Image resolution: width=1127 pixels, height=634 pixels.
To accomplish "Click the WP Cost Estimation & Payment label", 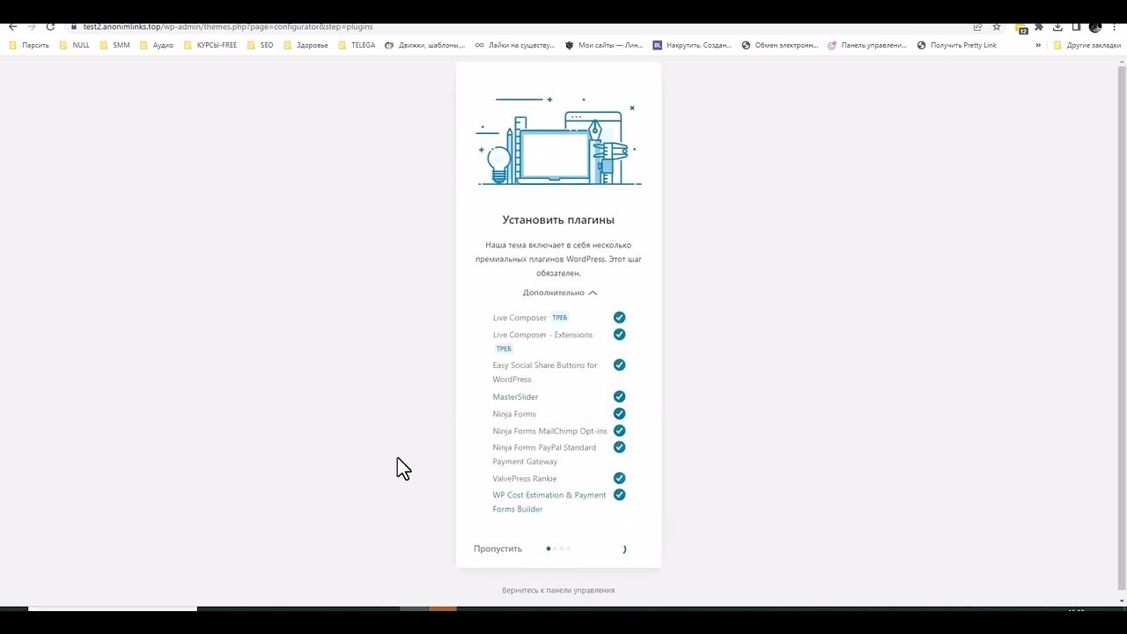I will [x=549, y=502].
